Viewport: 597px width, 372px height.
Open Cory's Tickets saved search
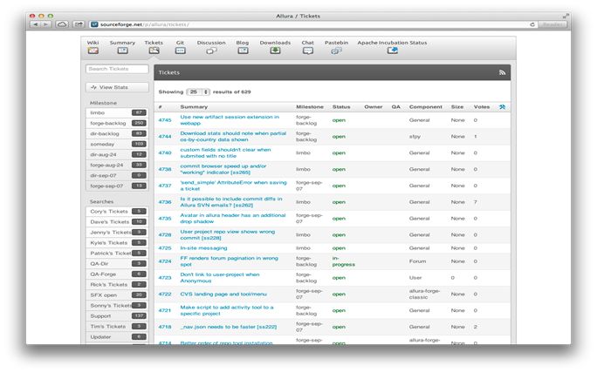[x=116, y=212]
